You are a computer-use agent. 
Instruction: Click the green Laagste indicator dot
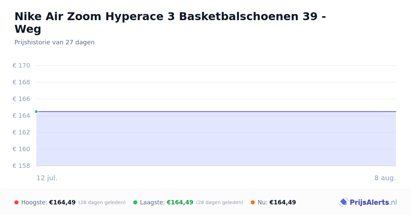135,202
